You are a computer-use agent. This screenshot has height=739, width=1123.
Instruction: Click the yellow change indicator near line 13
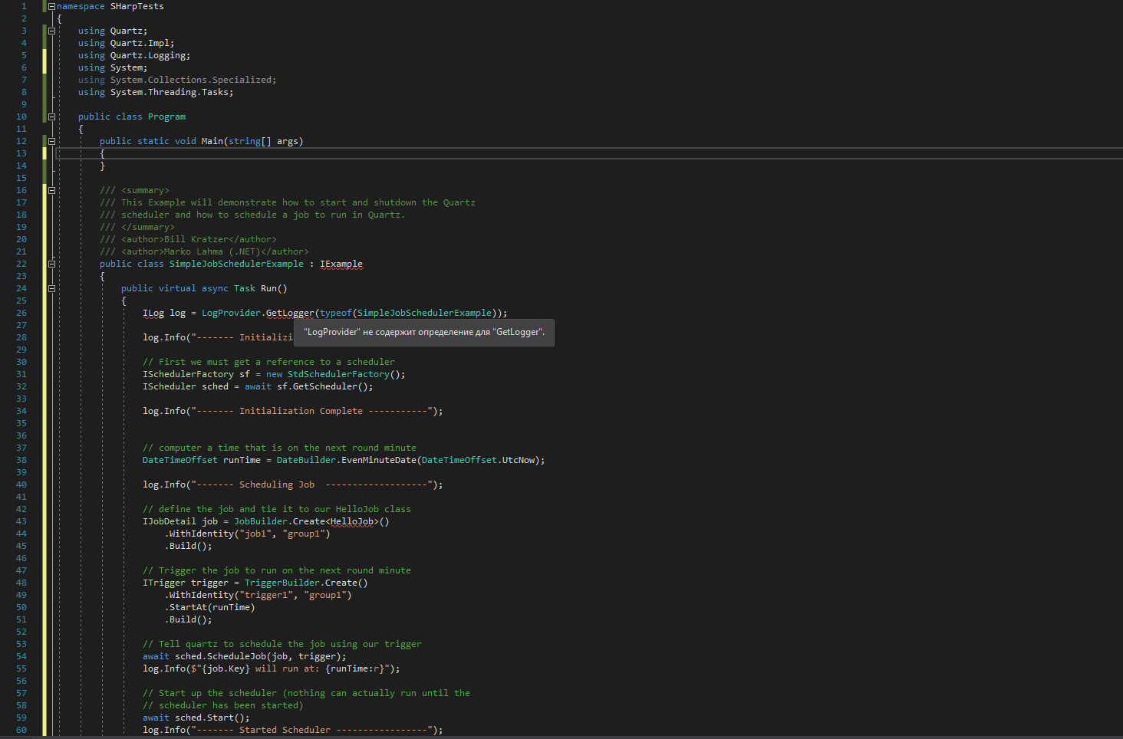44,153
